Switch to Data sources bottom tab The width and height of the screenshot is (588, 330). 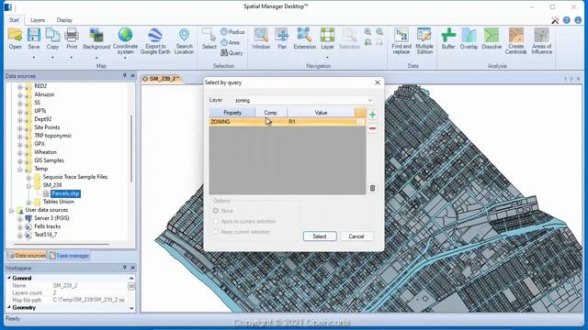(27, 256)
